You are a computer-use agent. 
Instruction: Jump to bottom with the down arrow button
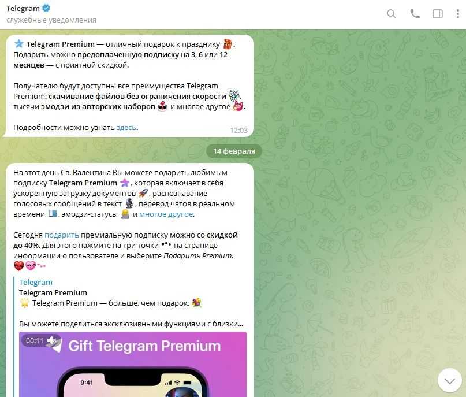pos(450,380)
